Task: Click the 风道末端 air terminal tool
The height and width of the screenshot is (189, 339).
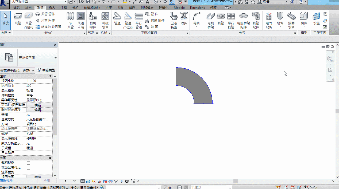Action: click(81, 21)
